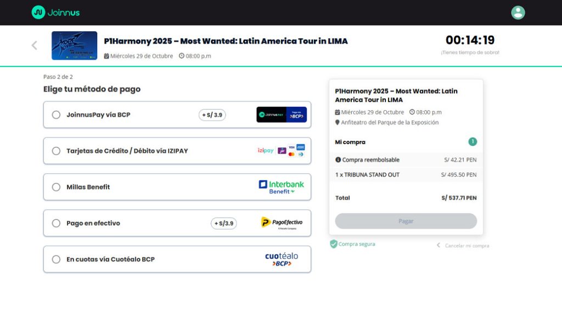Click the Mi compra heading
Screen dimensions: 562x324
coord(350,142)
